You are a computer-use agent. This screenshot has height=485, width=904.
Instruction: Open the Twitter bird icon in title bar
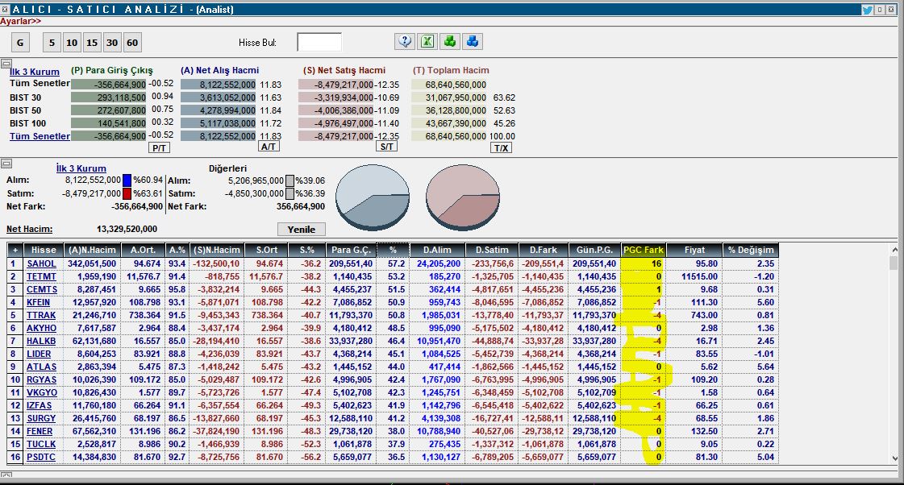pos(868,10)
